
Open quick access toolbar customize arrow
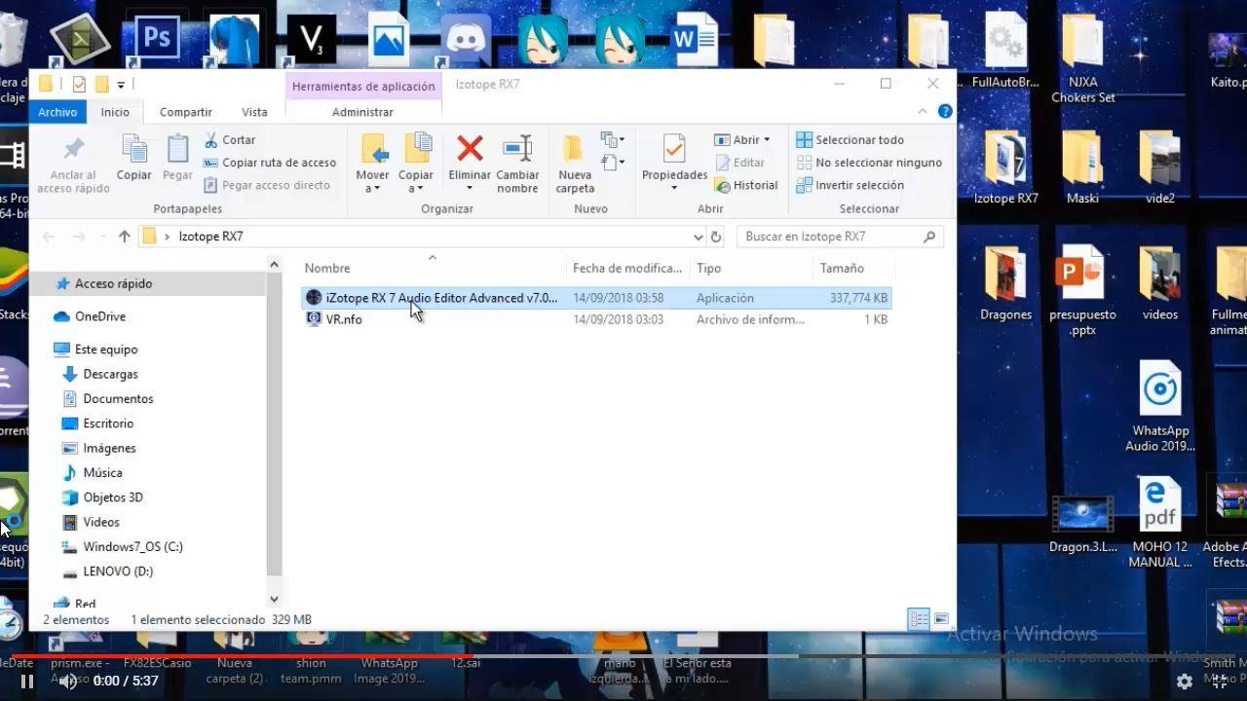(121, 85)
